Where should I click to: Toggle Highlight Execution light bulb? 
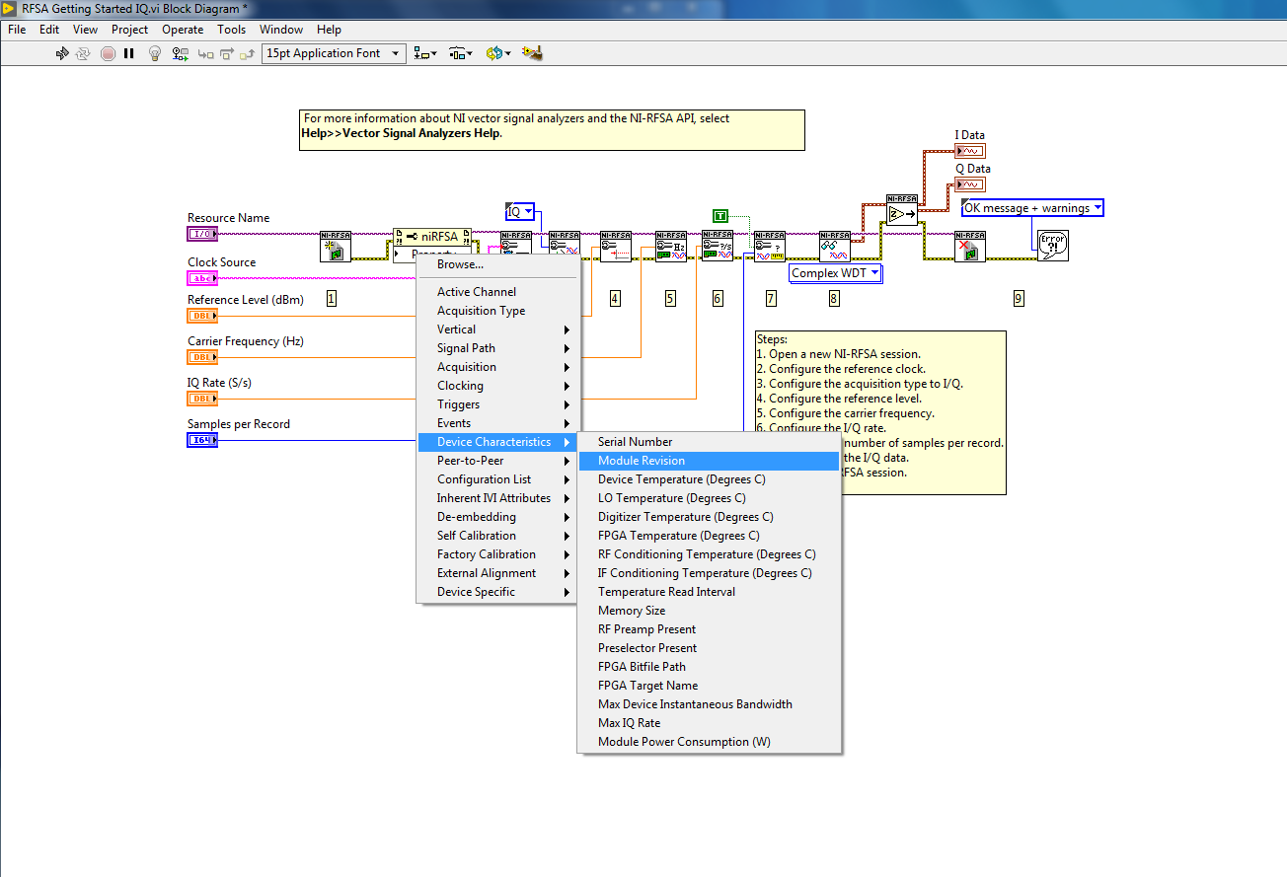point(155,53)
